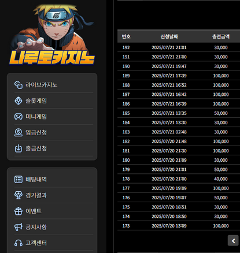
Task: Click the live casino dice icon
Action: point(19,85)
